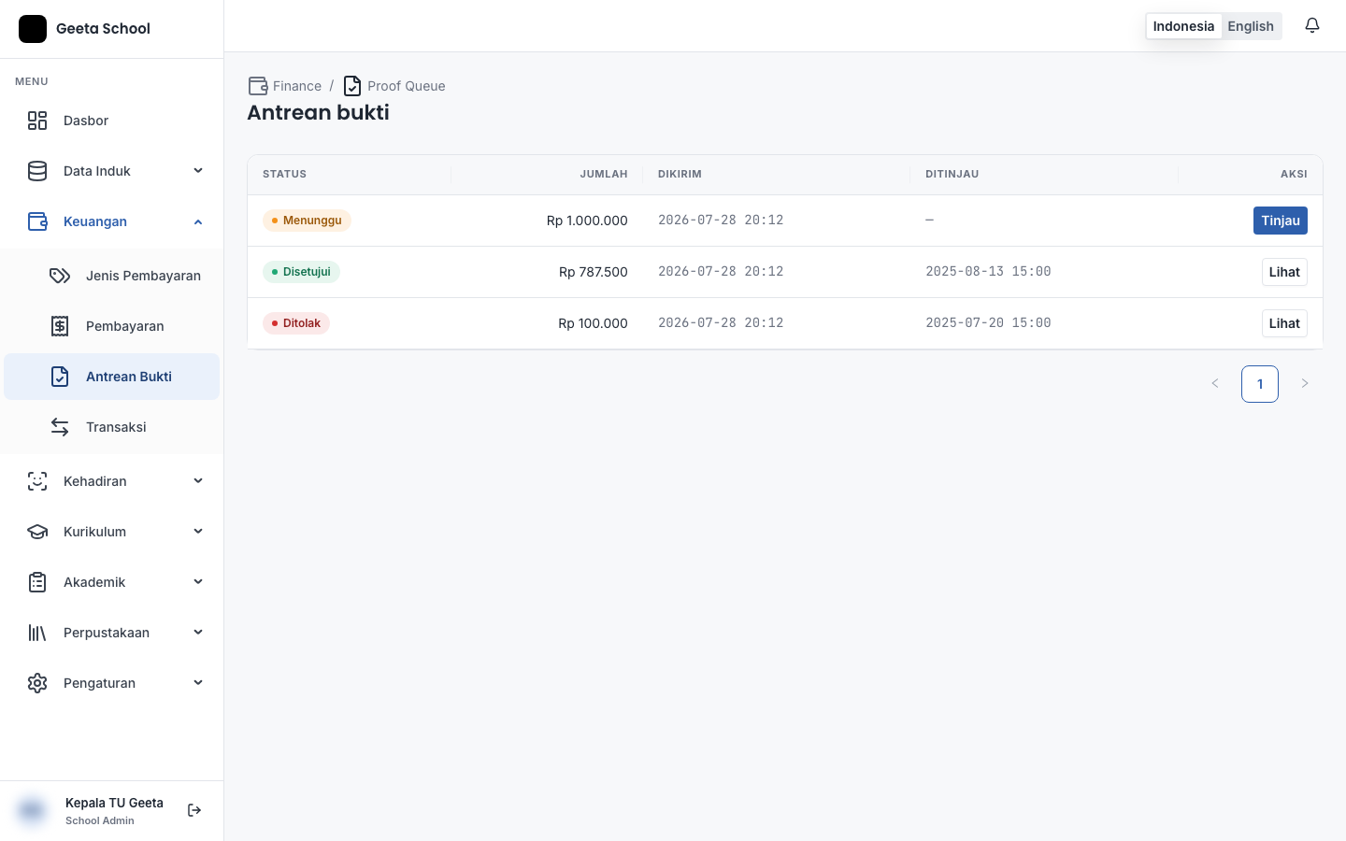Click the notification bell icon
The width and height of the screenshot is (1346, 841).
click(x=1312, y=25)
